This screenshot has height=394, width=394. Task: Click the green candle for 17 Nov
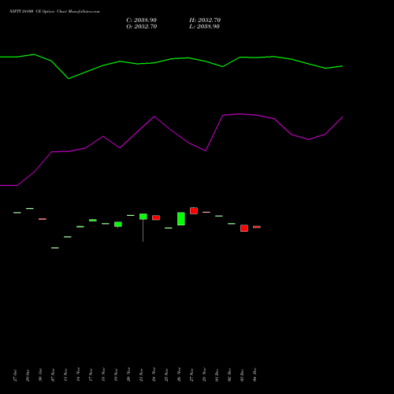pyautogui.click(x=93, y=220)
